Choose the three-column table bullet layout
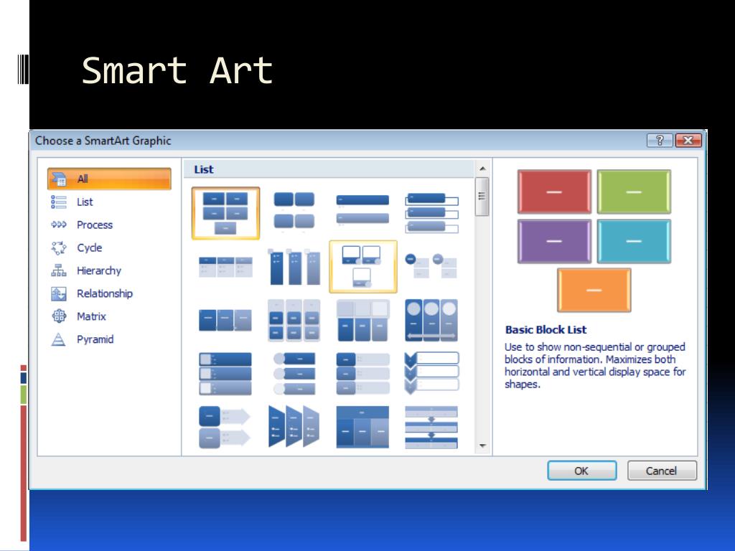 tap(225, 267)
